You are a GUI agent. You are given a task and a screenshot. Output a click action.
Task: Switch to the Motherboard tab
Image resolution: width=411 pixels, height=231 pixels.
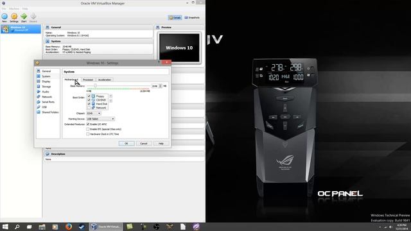[x=71, y=80]
